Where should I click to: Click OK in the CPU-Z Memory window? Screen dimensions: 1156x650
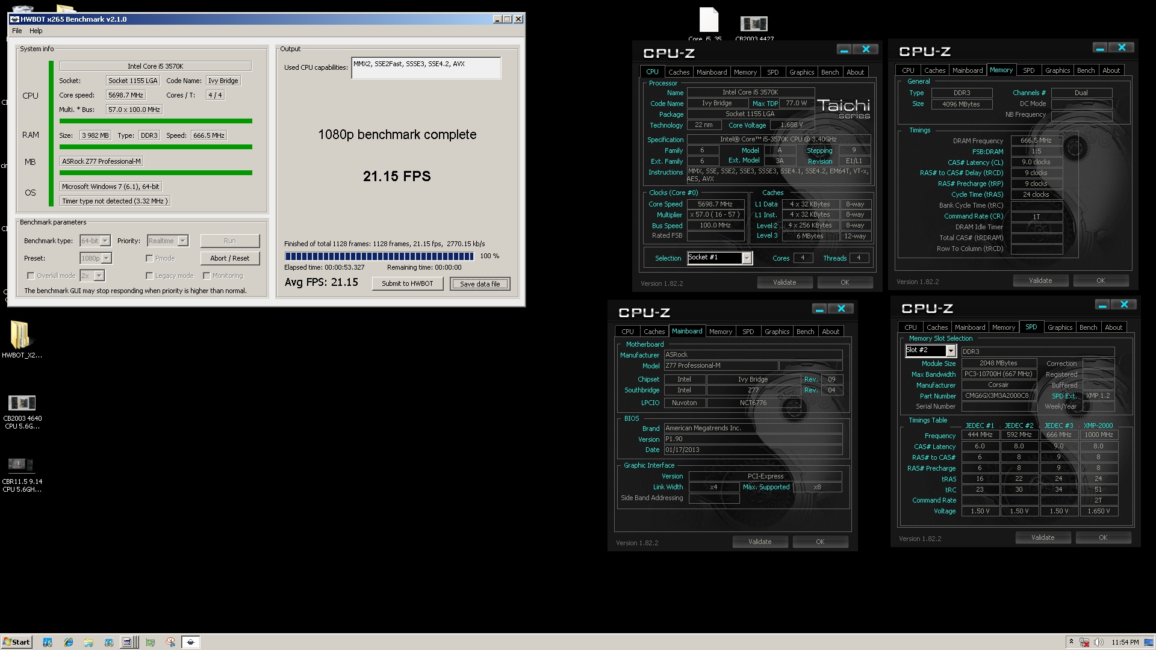click(x=1101, y=280)
